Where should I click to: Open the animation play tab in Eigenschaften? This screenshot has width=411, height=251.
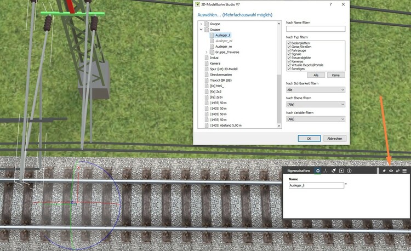[x=341, y=170]
